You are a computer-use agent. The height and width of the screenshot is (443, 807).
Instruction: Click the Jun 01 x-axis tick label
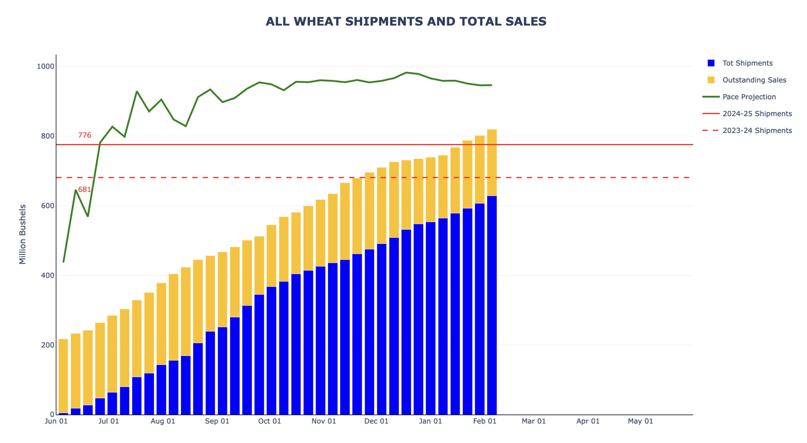pyautogui.click(x=56, y=421)
